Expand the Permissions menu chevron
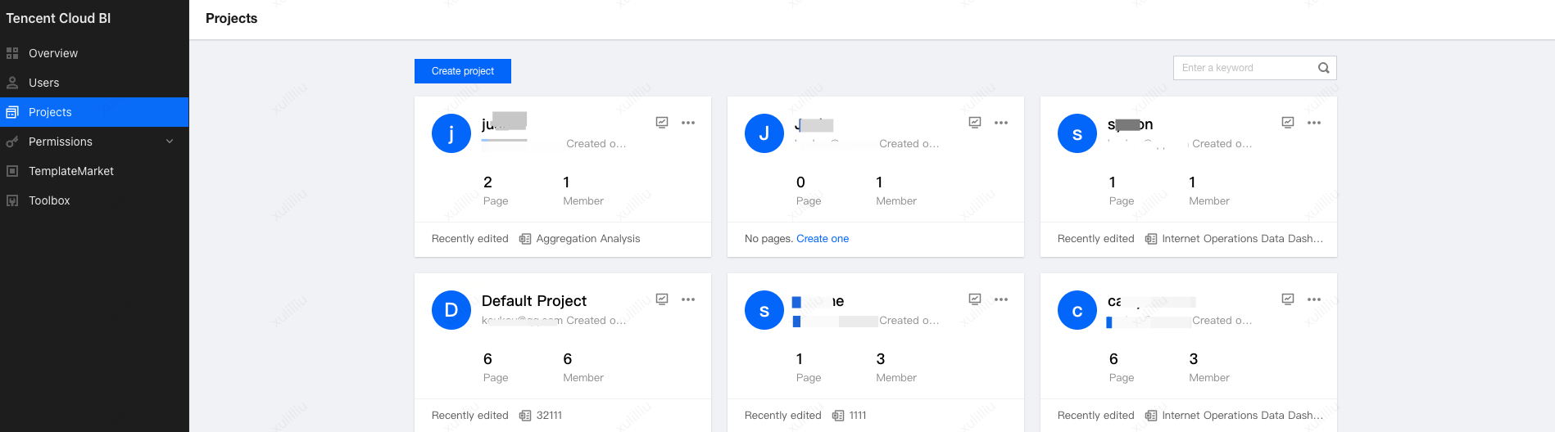Screen dimensions: 1555x432 pyautogui.click(x=170, y=142)
